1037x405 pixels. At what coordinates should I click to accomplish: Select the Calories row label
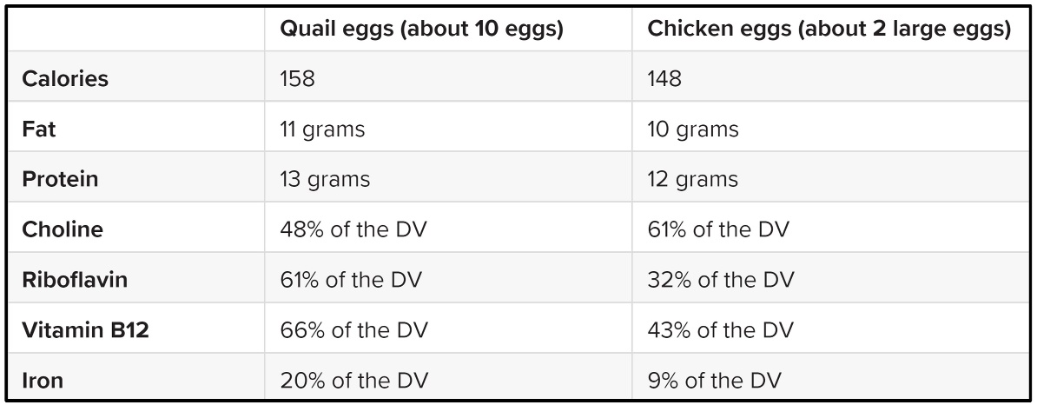(x=65, y=79)
